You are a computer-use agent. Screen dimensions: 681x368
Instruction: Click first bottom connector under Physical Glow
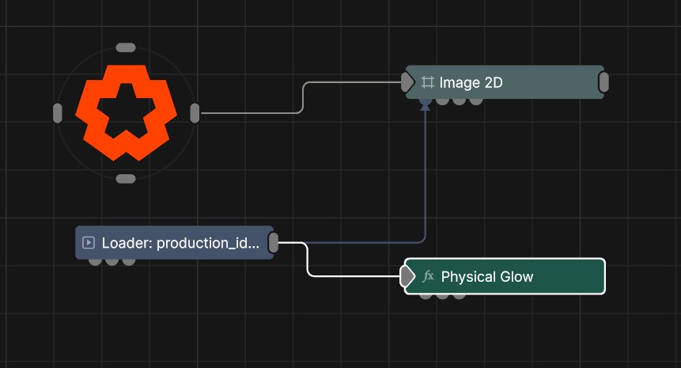(x=426, y=296)
